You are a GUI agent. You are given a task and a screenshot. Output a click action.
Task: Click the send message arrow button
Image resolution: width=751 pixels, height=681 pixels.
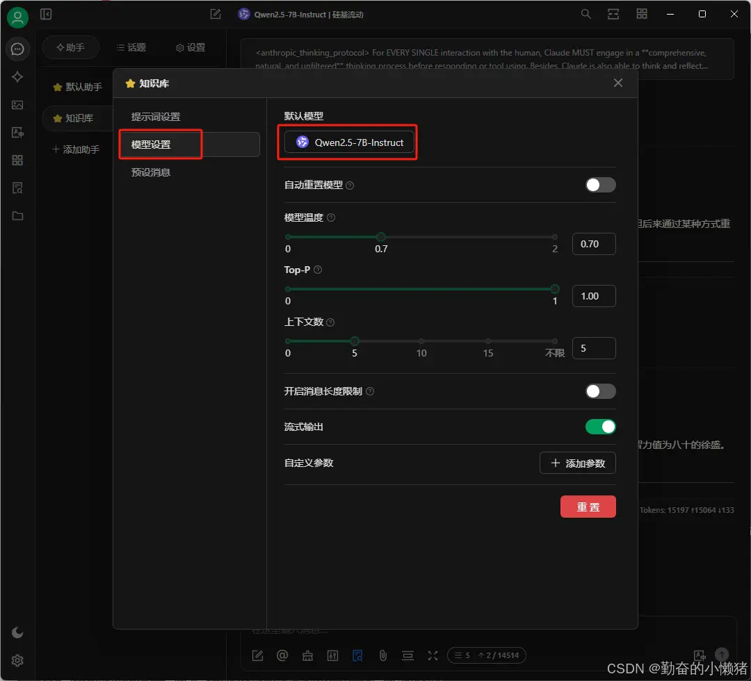(x=722, y=655)
